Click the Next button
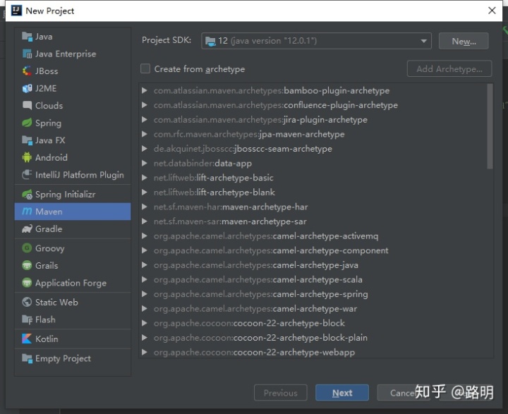Image resolution: width=508 pixels, height=414 pixels. point(342,393)
